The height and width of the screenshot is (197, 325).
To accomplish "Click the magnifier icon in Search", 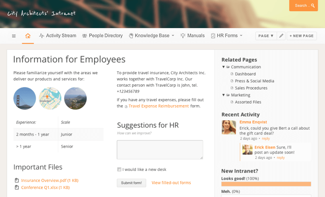I will (313, 6).
